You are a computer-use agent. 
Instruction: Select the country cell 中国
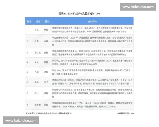(46, 41)
